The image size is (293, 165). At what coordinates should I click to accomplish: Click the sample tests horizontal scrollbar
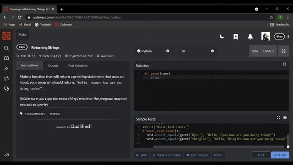tap(218, 147)
